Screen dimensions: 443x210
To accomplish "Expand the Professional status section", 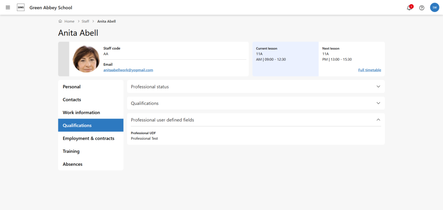I will (378, 87).
